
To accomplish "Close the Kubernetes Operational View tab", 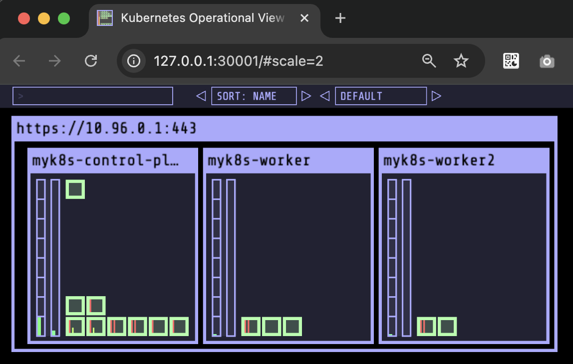I will coord(304,18).
